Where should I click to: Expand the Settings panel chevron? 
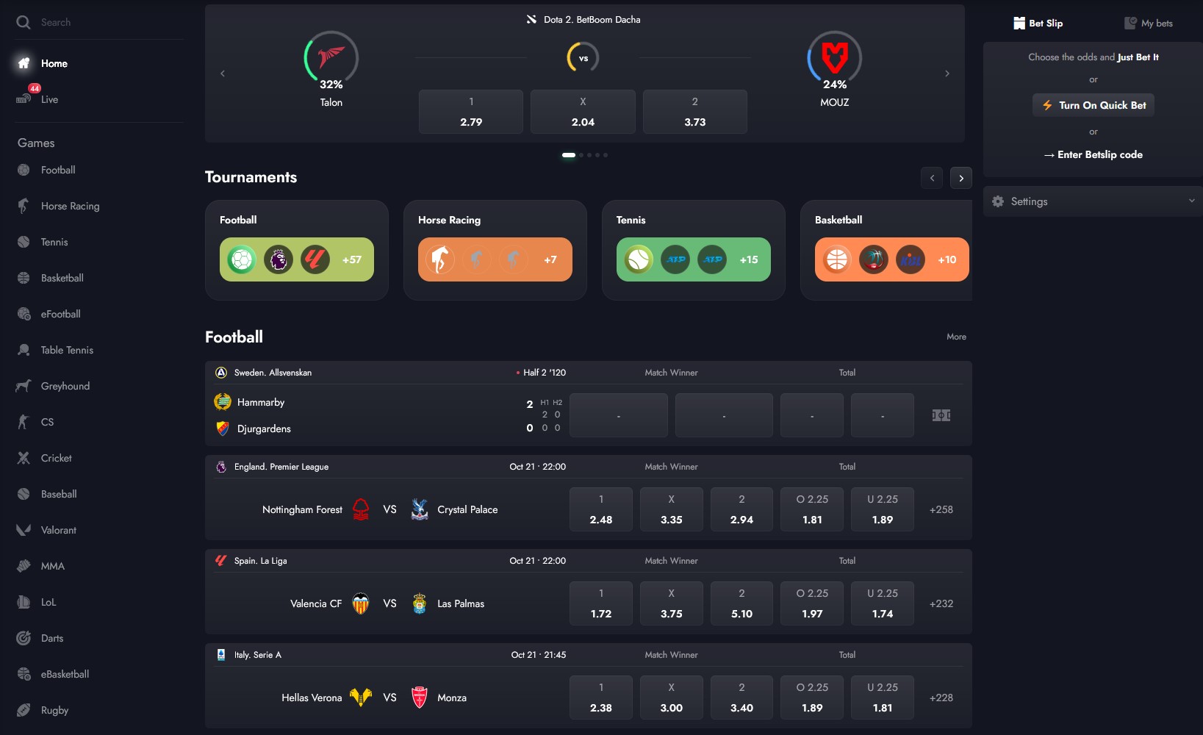[x=1191, y=201]
